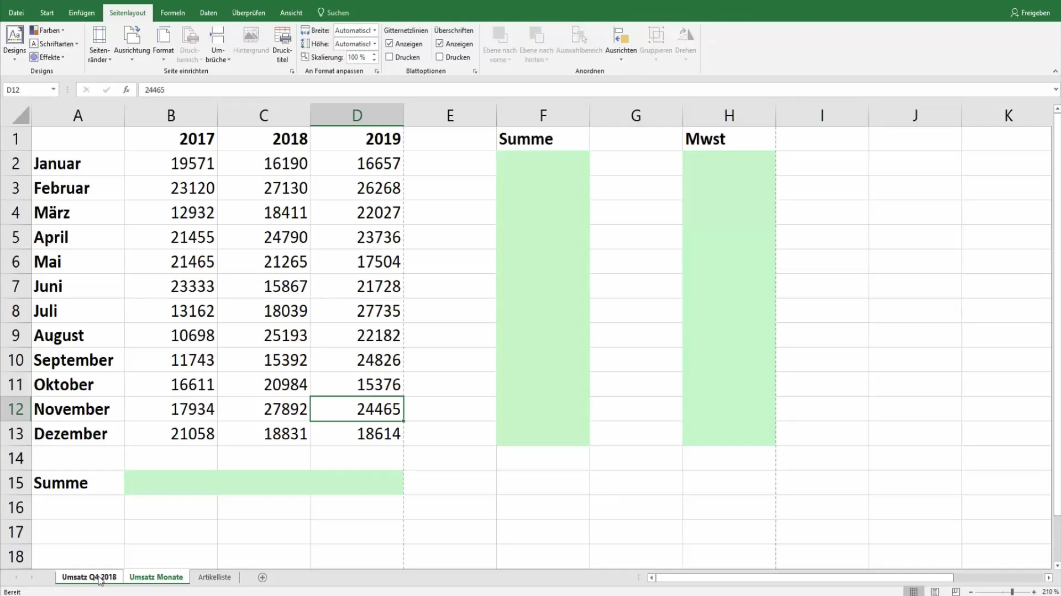Viewport: 1061px width, 596px height.
Task: Toggle Überschriften Drucken checkbox
Action: 439,57
